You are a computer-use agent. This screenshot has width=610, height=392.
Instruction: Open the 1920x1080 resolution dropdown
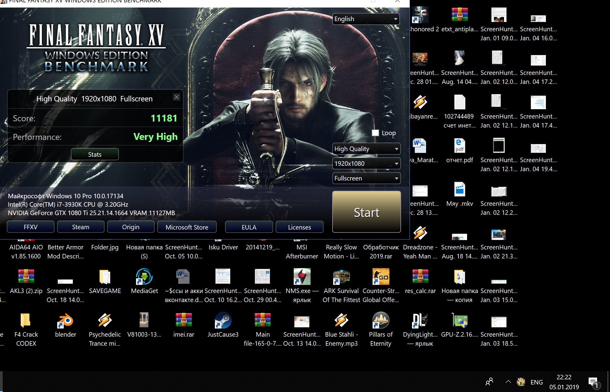pyautogui.click(x=366, y=164)
